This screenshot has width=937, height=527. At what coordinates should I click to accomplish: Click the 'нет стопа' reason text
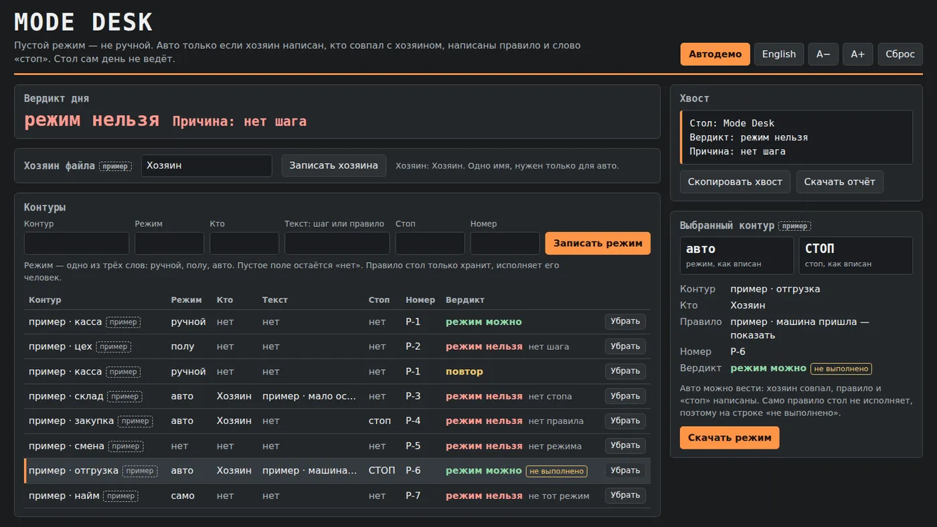tap(550, 397)
